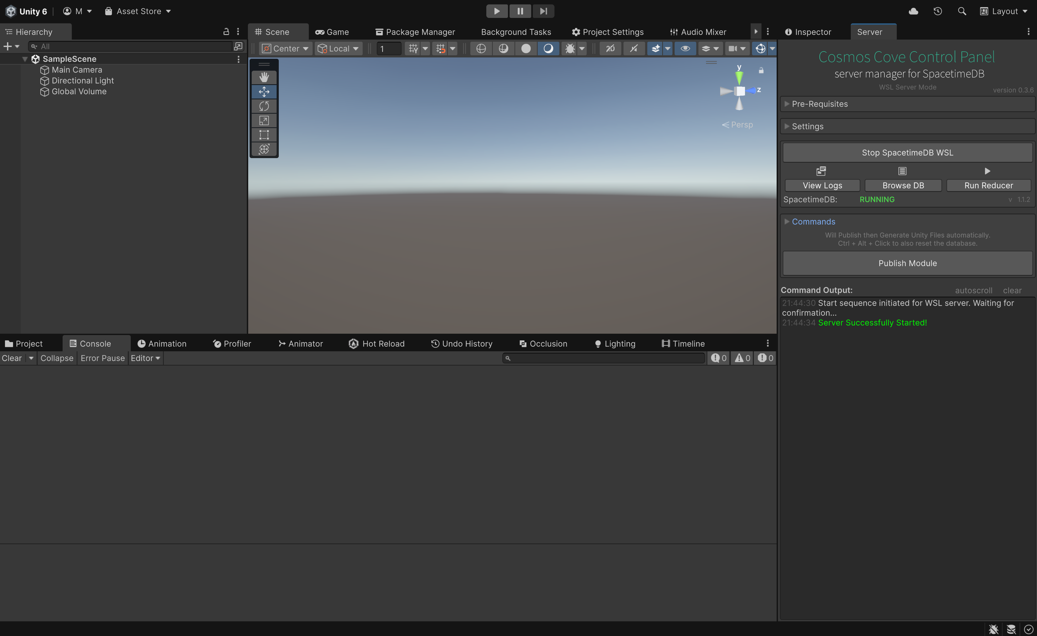Click Stop SpacetimeDB WSL button

coord(907,152)
